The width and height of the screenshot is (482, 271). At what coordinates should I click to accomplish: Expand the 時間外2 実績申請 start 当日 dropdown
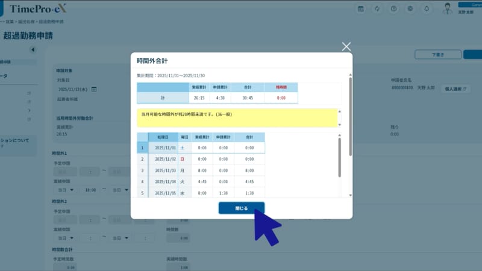[x=66, y=238]
